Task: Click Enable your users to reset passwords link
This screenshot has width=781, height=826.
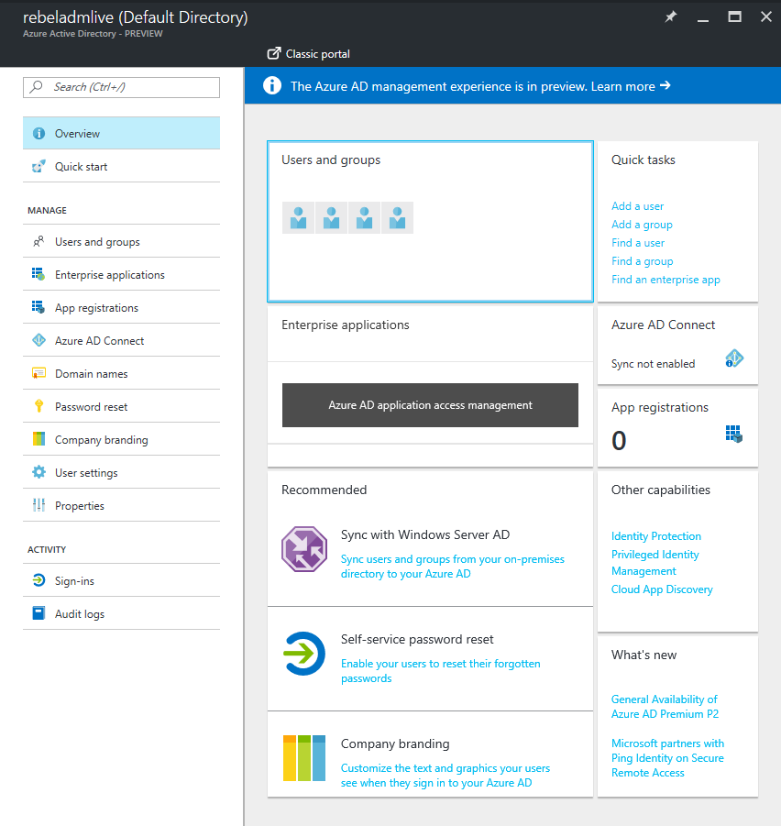Action: pyautogui.click(x=440, y=670)
